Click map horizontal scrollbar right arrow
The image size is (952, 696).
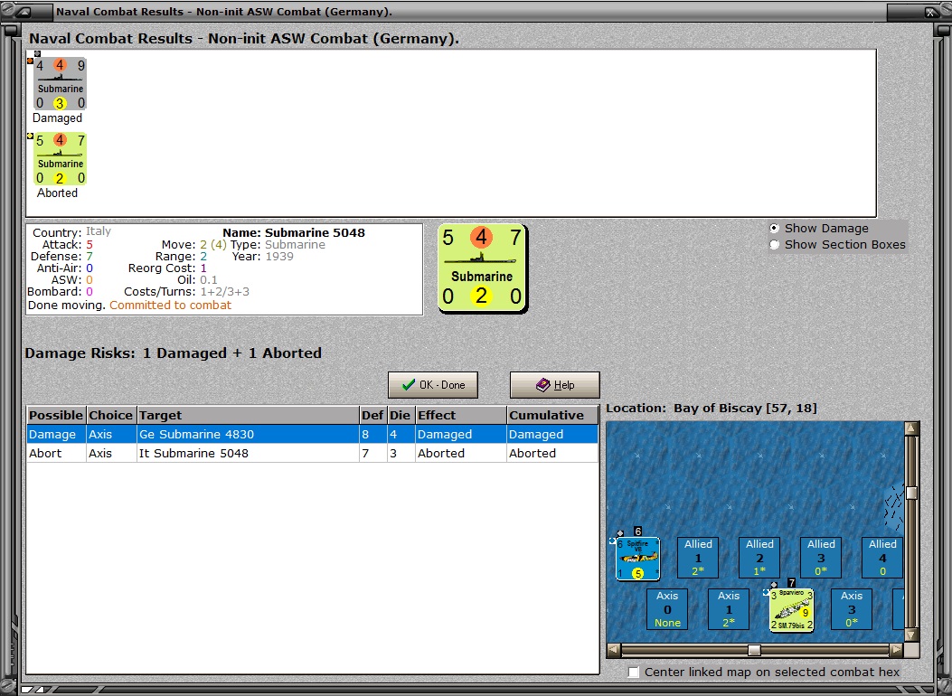click(x=896, y=650)
